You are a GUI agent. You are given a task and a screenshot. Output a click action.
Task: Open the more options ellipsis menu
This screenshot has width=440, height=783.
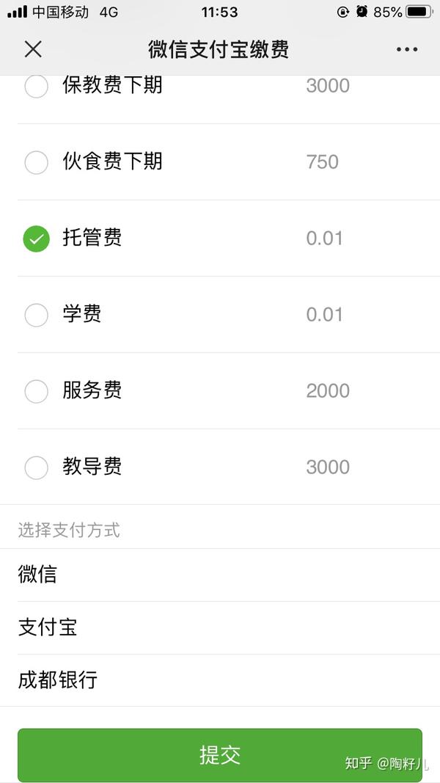(x=406, y=49)
